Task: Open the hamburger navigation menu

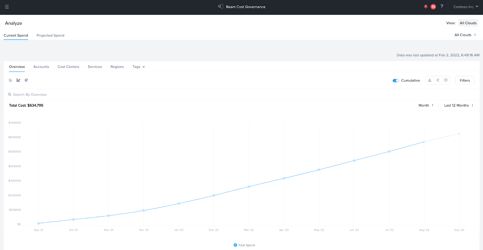Action: (7, 7)
